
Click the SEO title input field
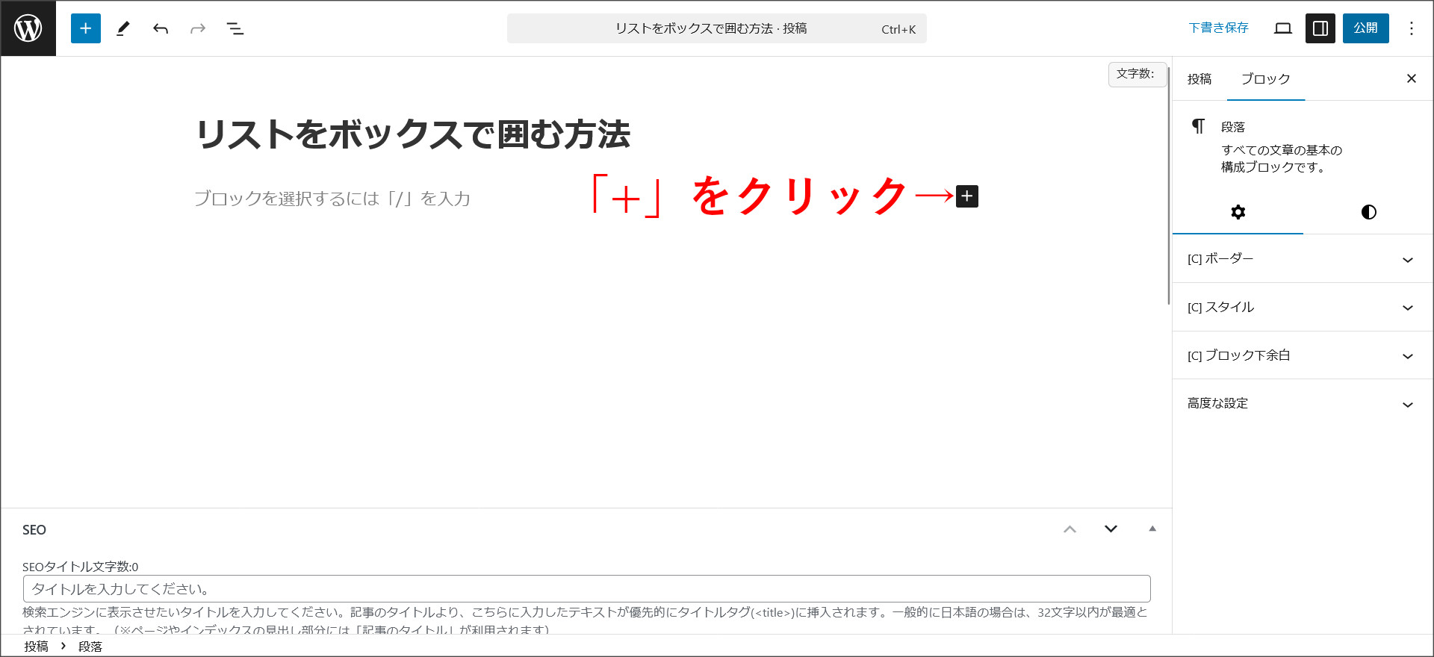[x=587, y=589]
